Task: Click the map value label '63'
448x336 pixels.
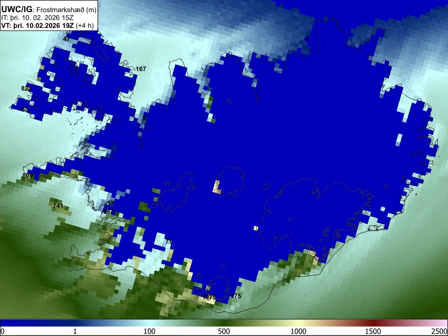Action: pos(25,110)
